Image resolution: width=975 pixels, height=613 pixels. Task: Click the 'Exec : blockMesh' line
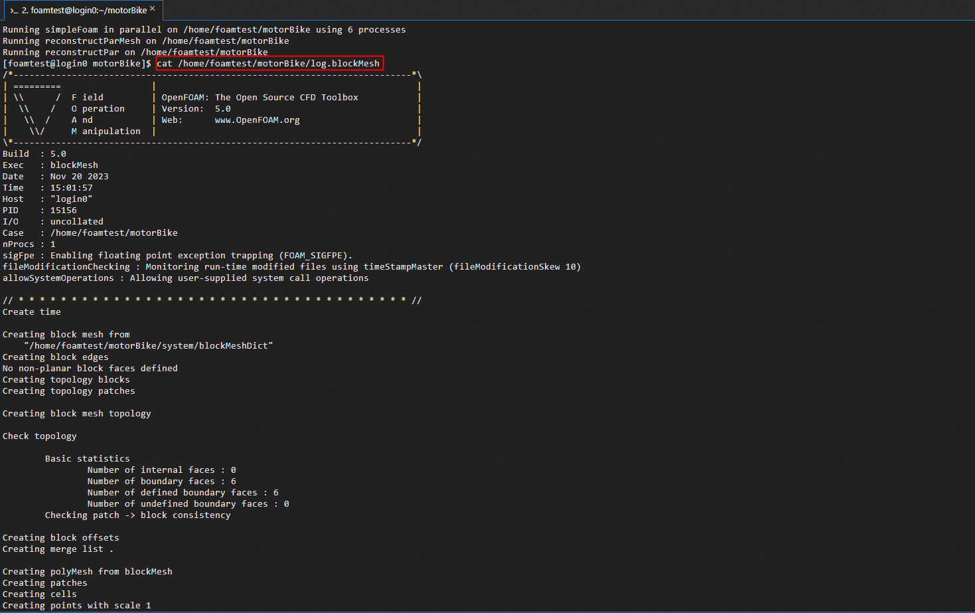tap(50, 165)
